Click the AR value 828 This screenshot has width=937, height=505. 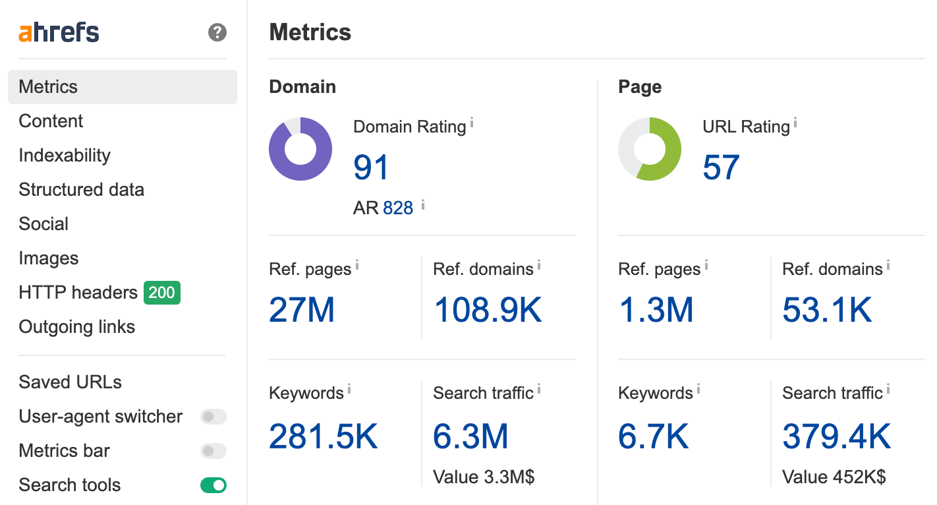pos(398,208)
